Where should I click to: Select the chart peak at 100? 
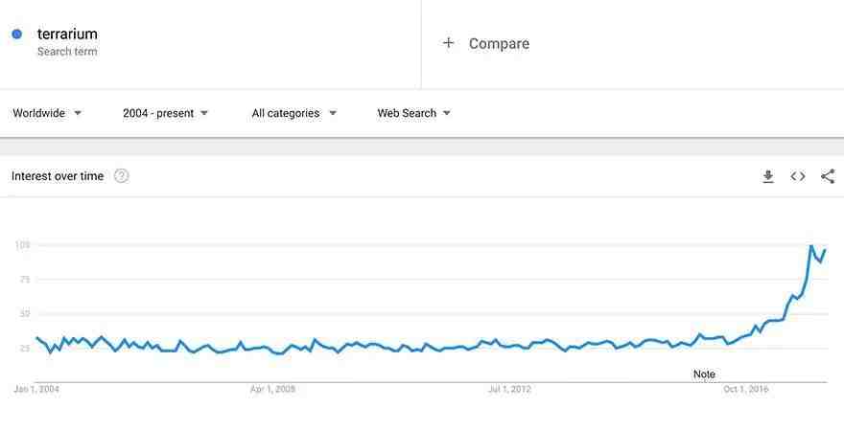pos(811,246)
